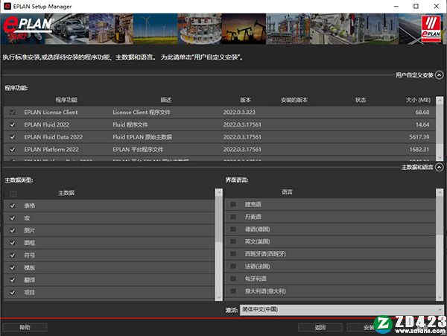Uncheck the 图框 master data checkbox
Viewport: 447px width, 336px height.
(13, 243)
